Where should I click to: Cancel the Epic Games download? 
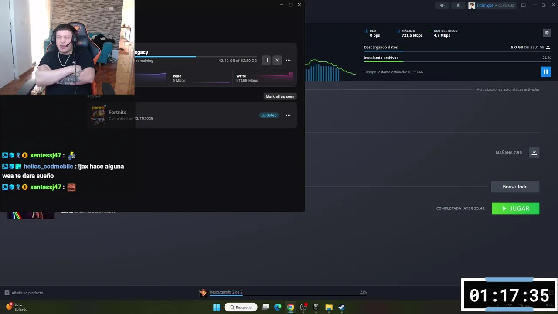point(277,60)
